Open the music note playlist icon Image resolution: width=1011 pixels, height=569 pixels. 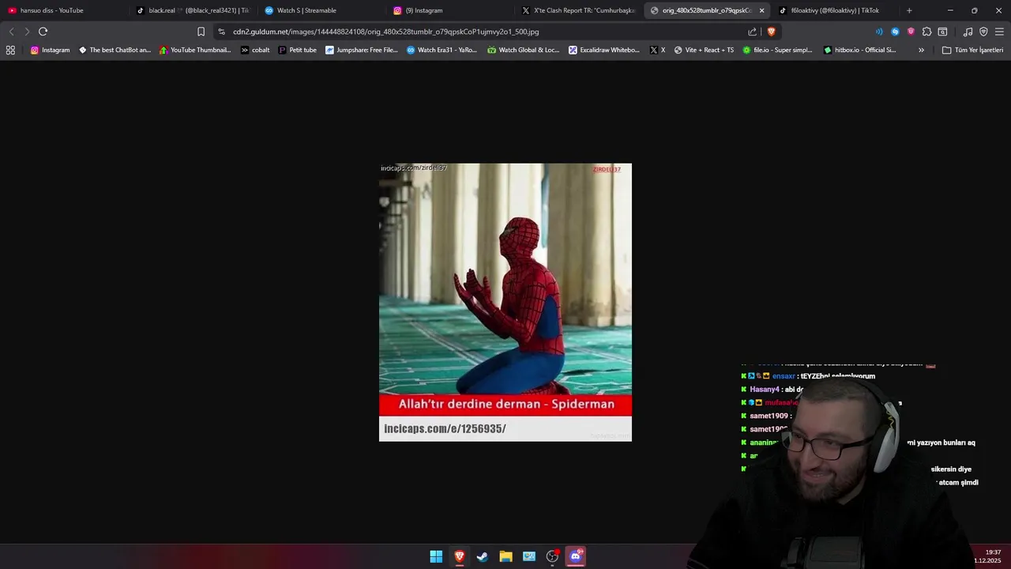968,32
